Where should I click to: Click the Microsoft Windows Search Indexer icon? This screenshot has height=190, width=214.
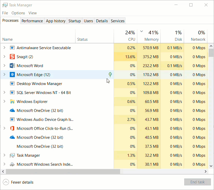[12, 164]
